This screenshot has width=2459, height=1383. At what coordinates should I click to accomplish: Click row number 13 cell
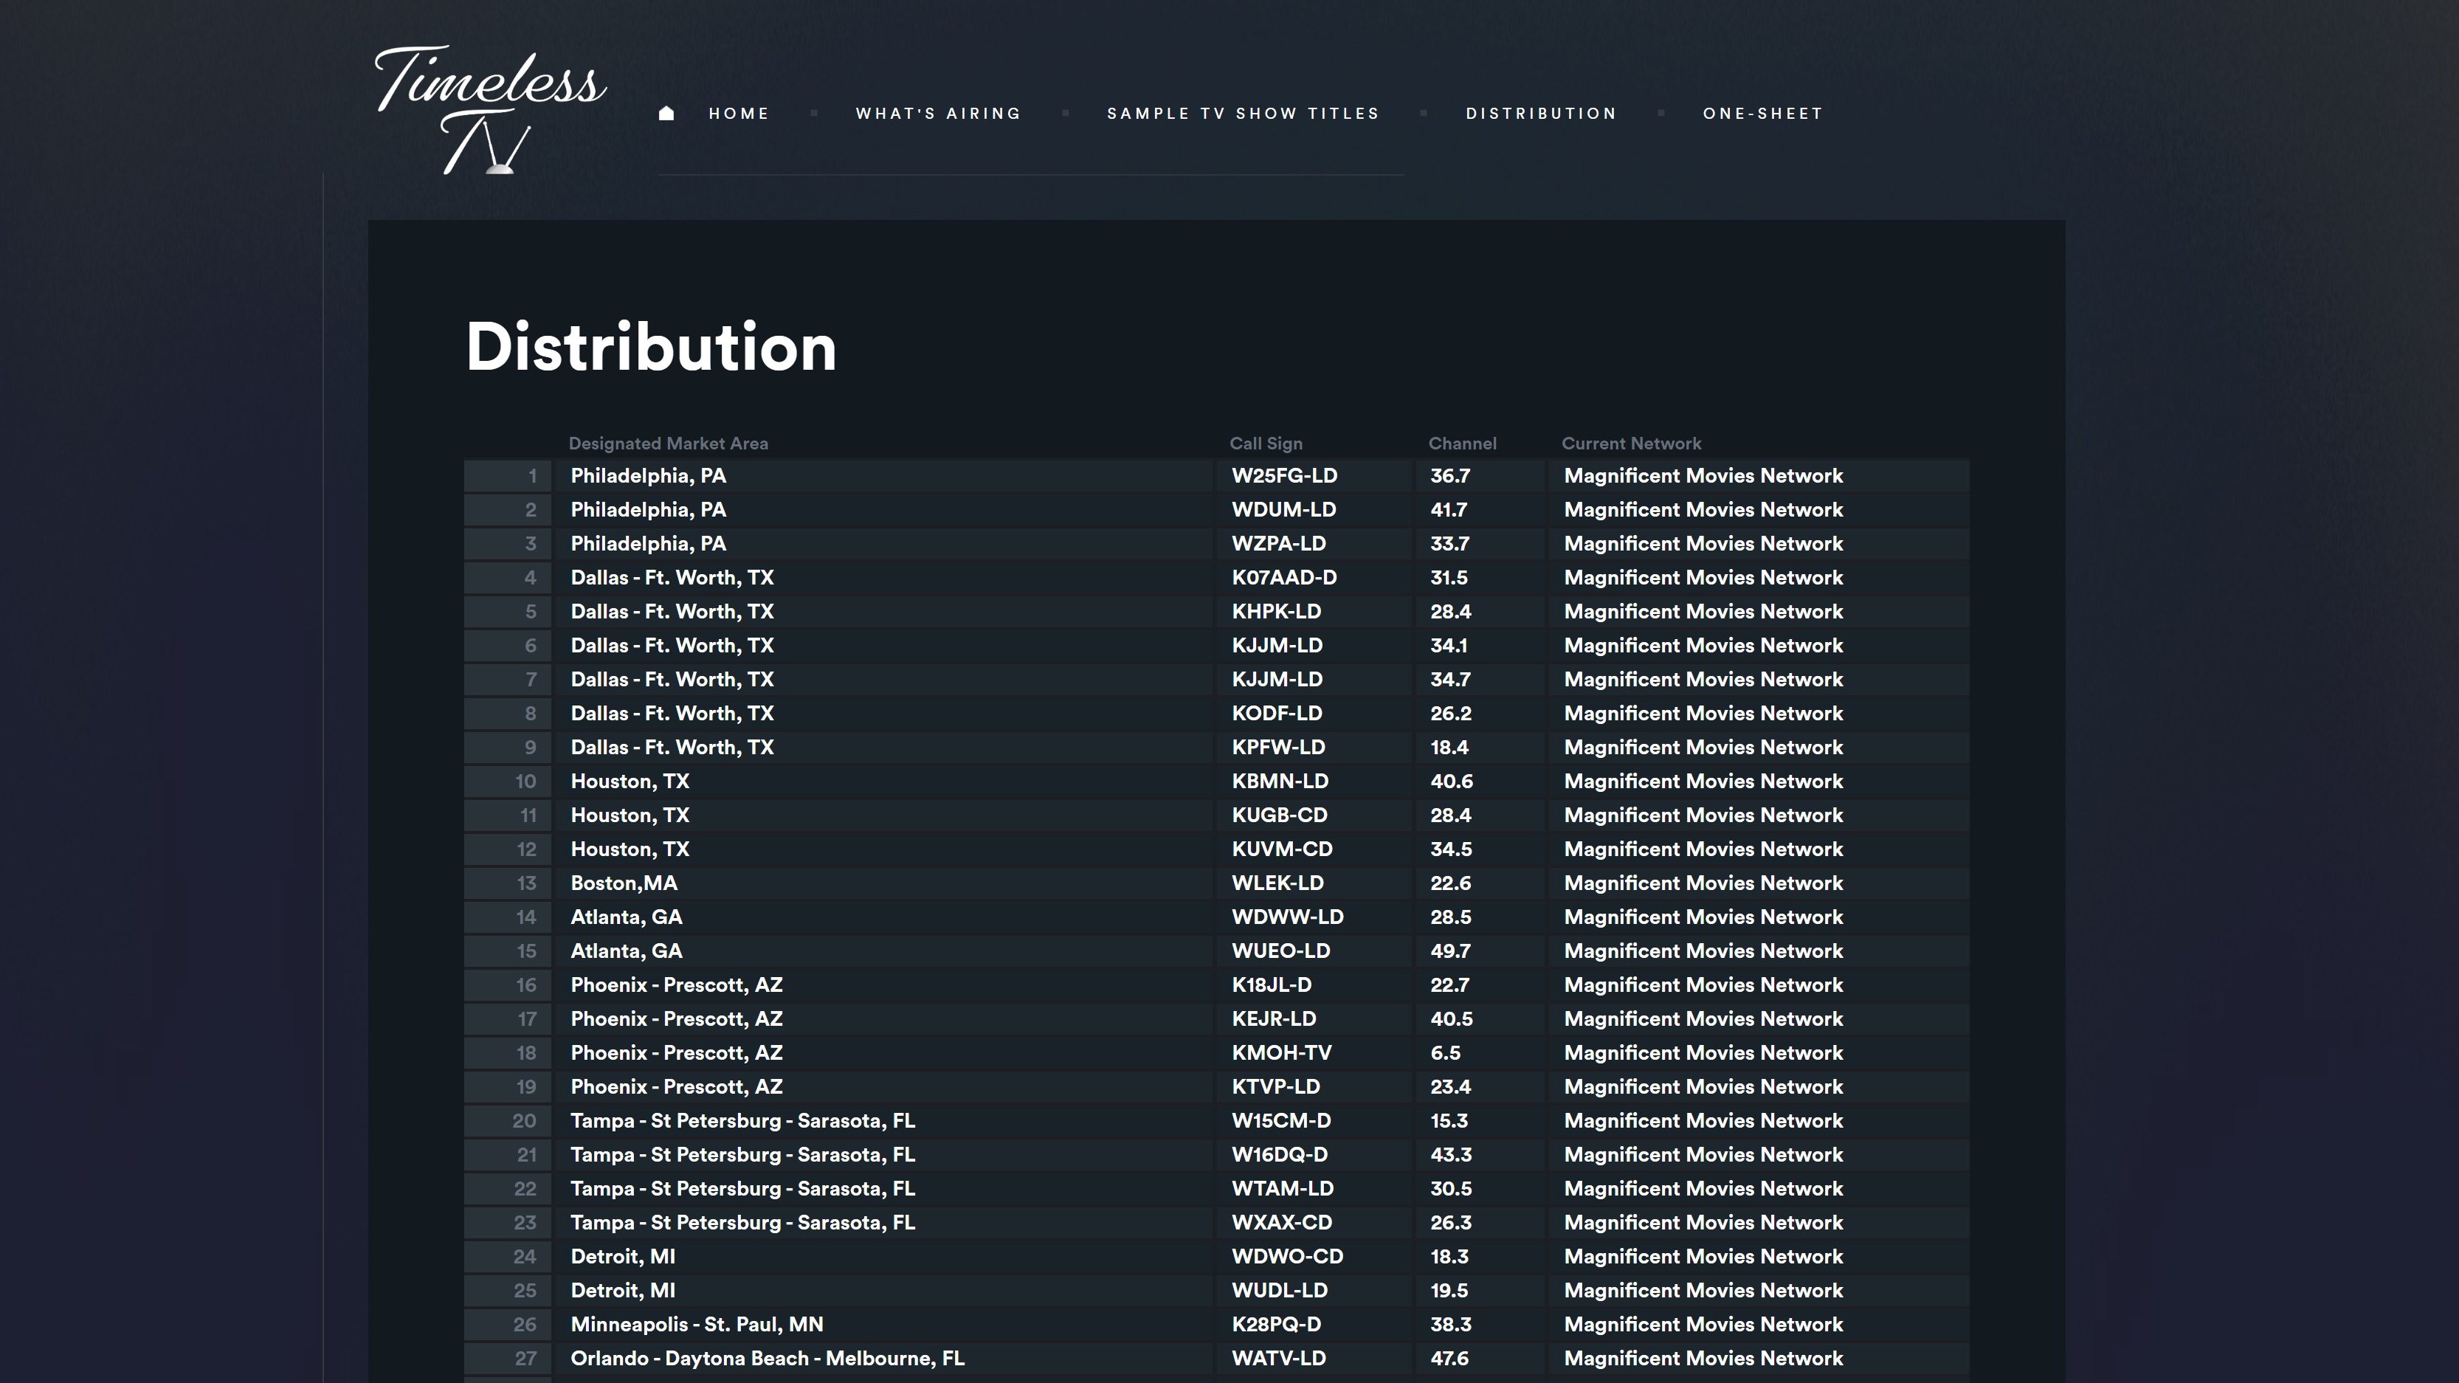pos(508,884)
